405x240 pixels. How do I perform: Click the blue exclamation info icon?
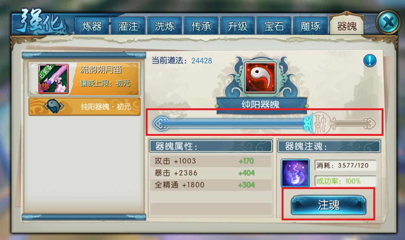[x=370, y=61]
